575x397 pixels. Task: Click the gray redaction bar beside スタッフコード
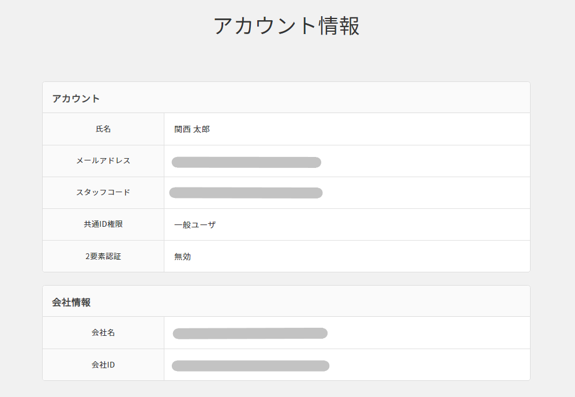[246, 193]
